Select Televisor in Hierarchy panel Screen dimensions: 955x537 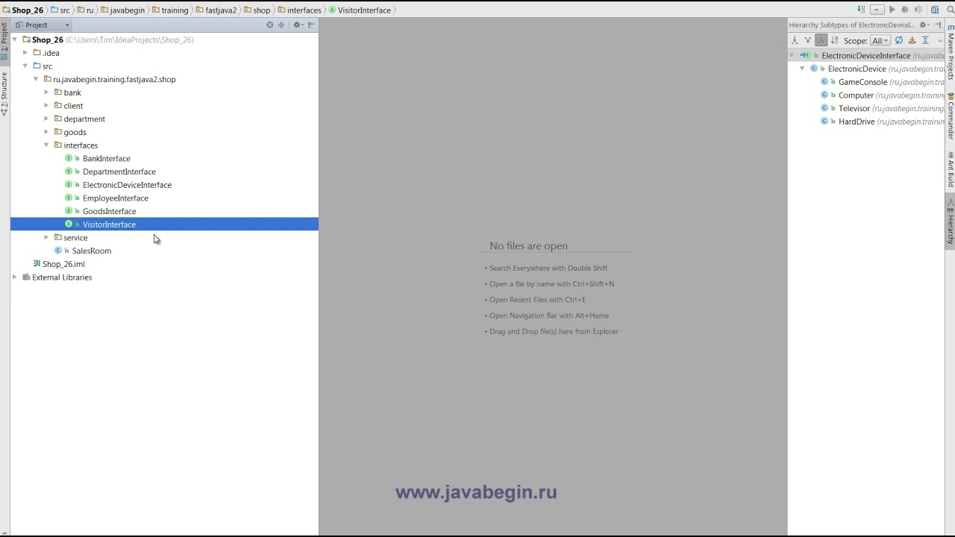[x=854, y=108]
